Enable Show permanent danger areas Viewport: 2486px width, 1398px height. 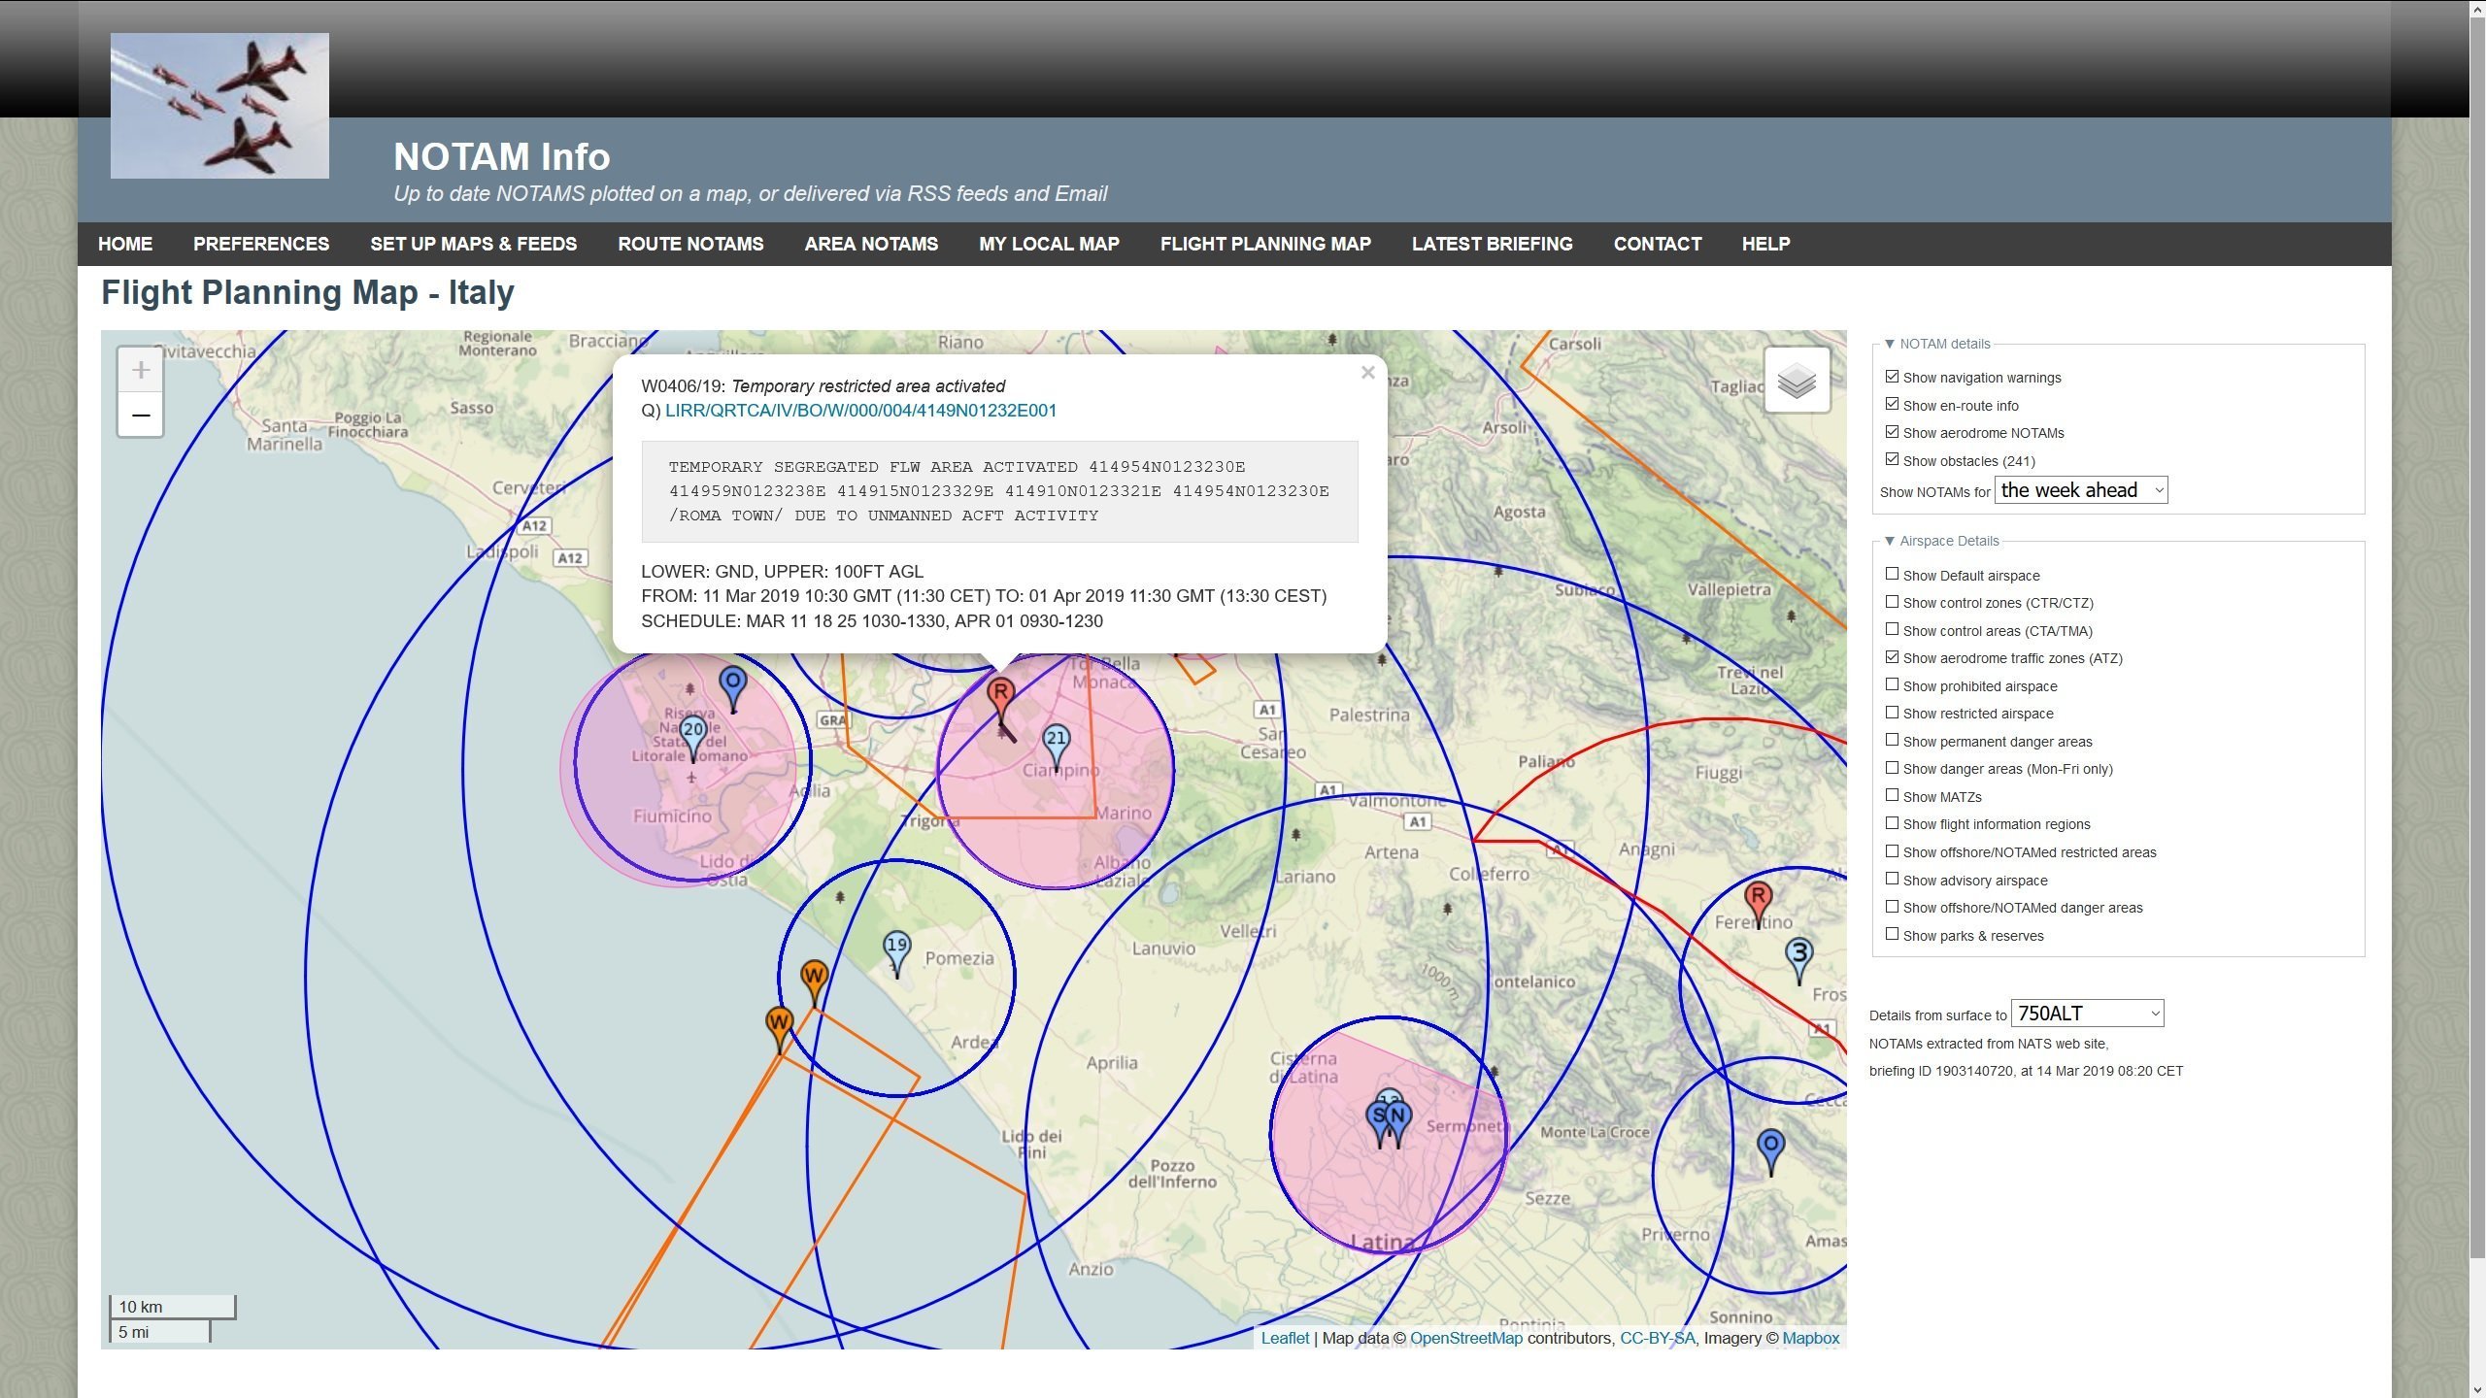[x=1892, y=740]
